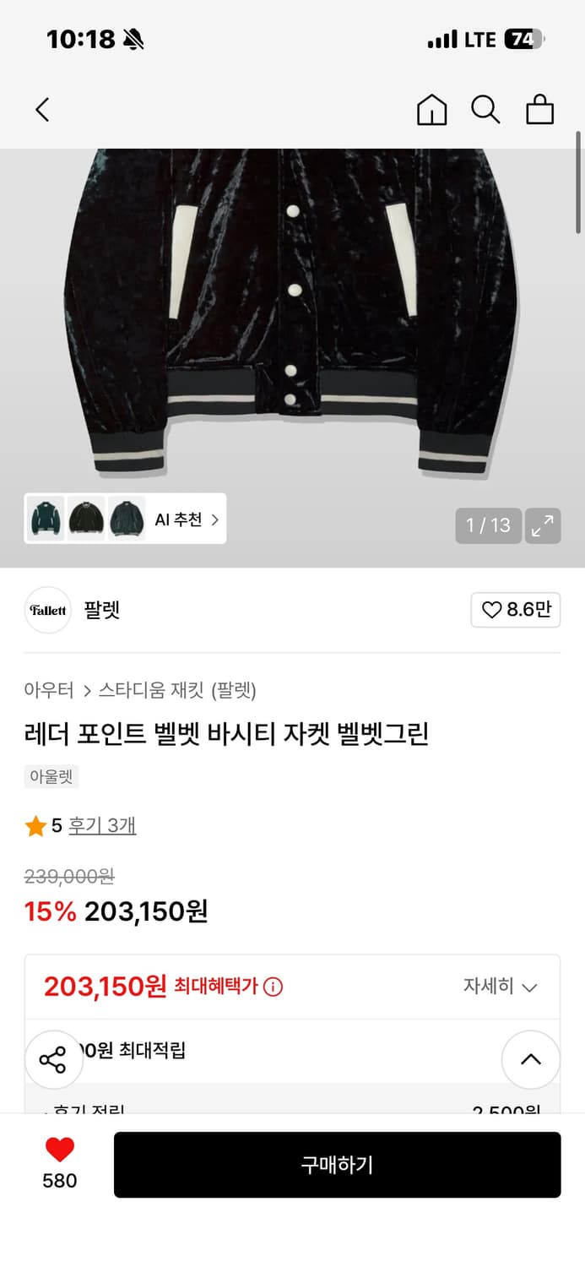Screen dimensions: 585x1267
Task: Open the search icon in top bar
Action: 485,110
